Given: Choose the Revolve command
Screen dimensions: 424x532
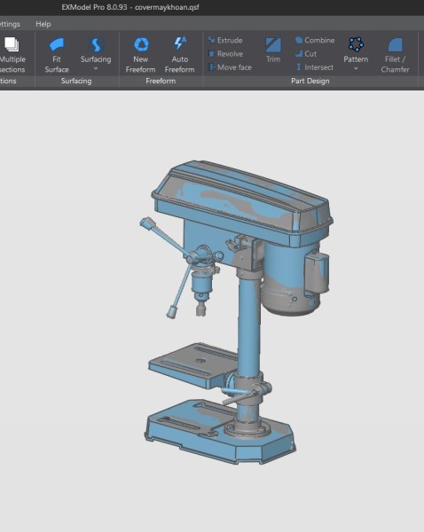Looking at the screenshot, I should (225, 53).
